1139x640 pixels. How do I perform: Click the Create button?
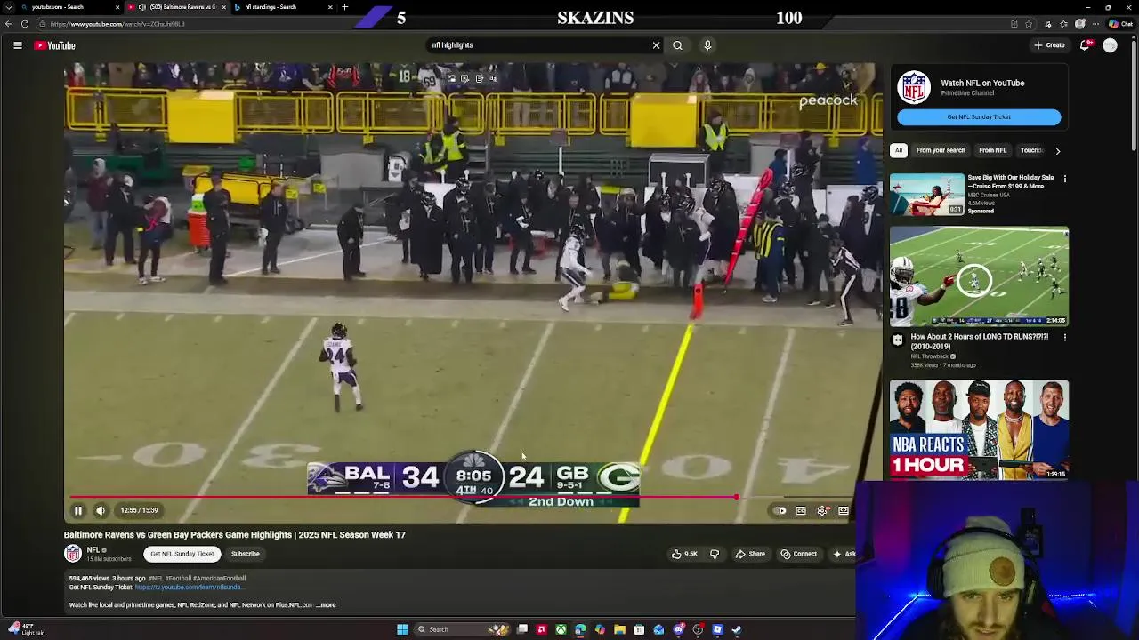coord(1049,45)
